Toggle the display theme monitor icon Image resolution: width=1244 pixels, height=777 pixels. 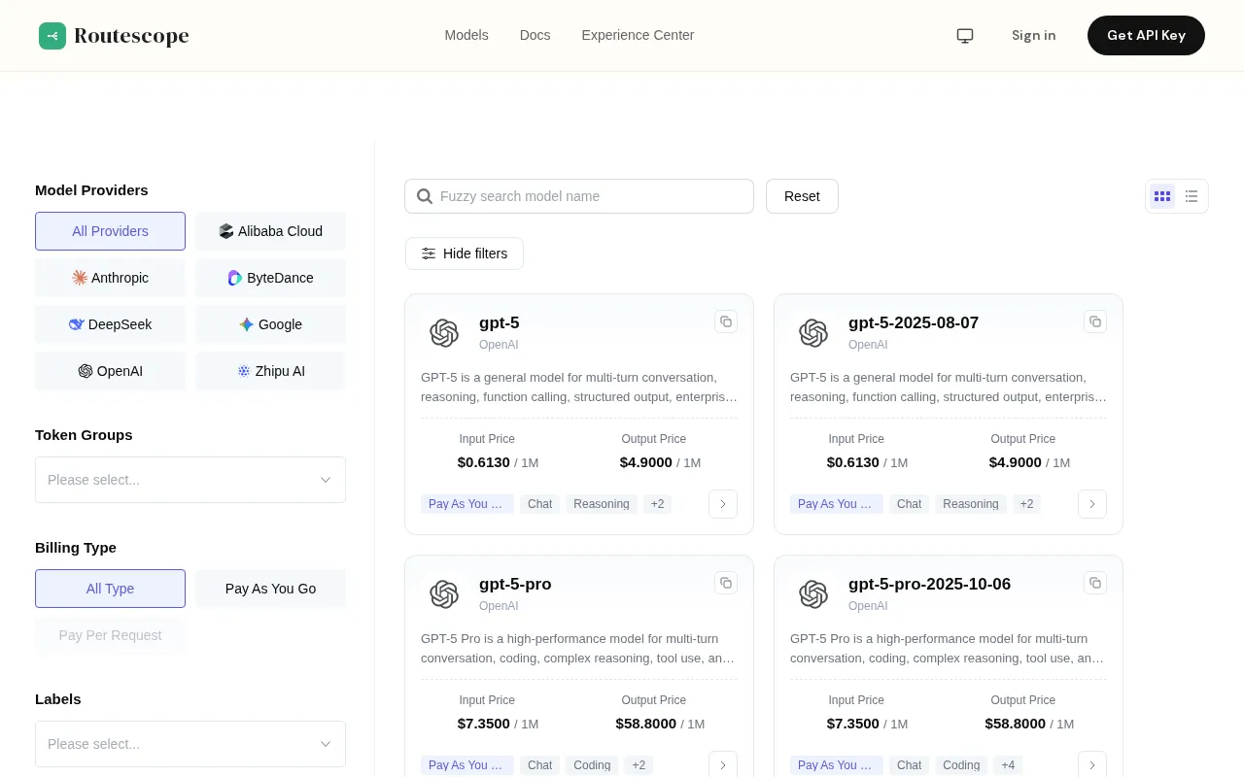click(x=965, y=36)
